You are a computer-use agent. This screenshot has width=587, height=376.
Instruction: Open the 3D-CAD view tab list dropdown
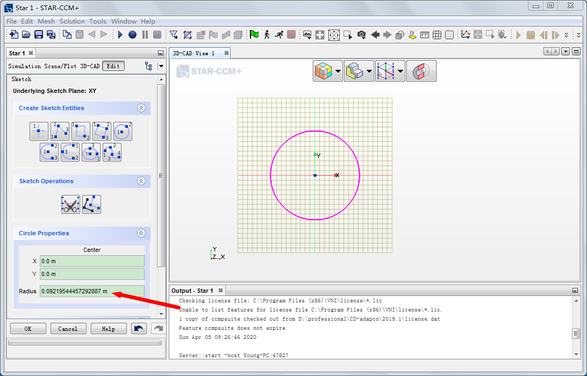coord(565,52)
